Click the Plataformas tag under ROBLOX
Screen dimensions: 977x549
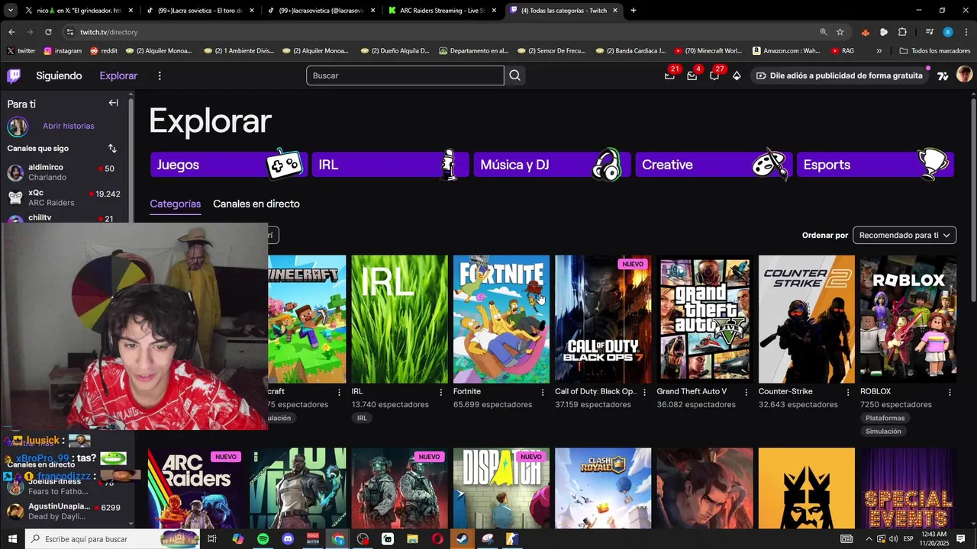click(x=885, y=418)
